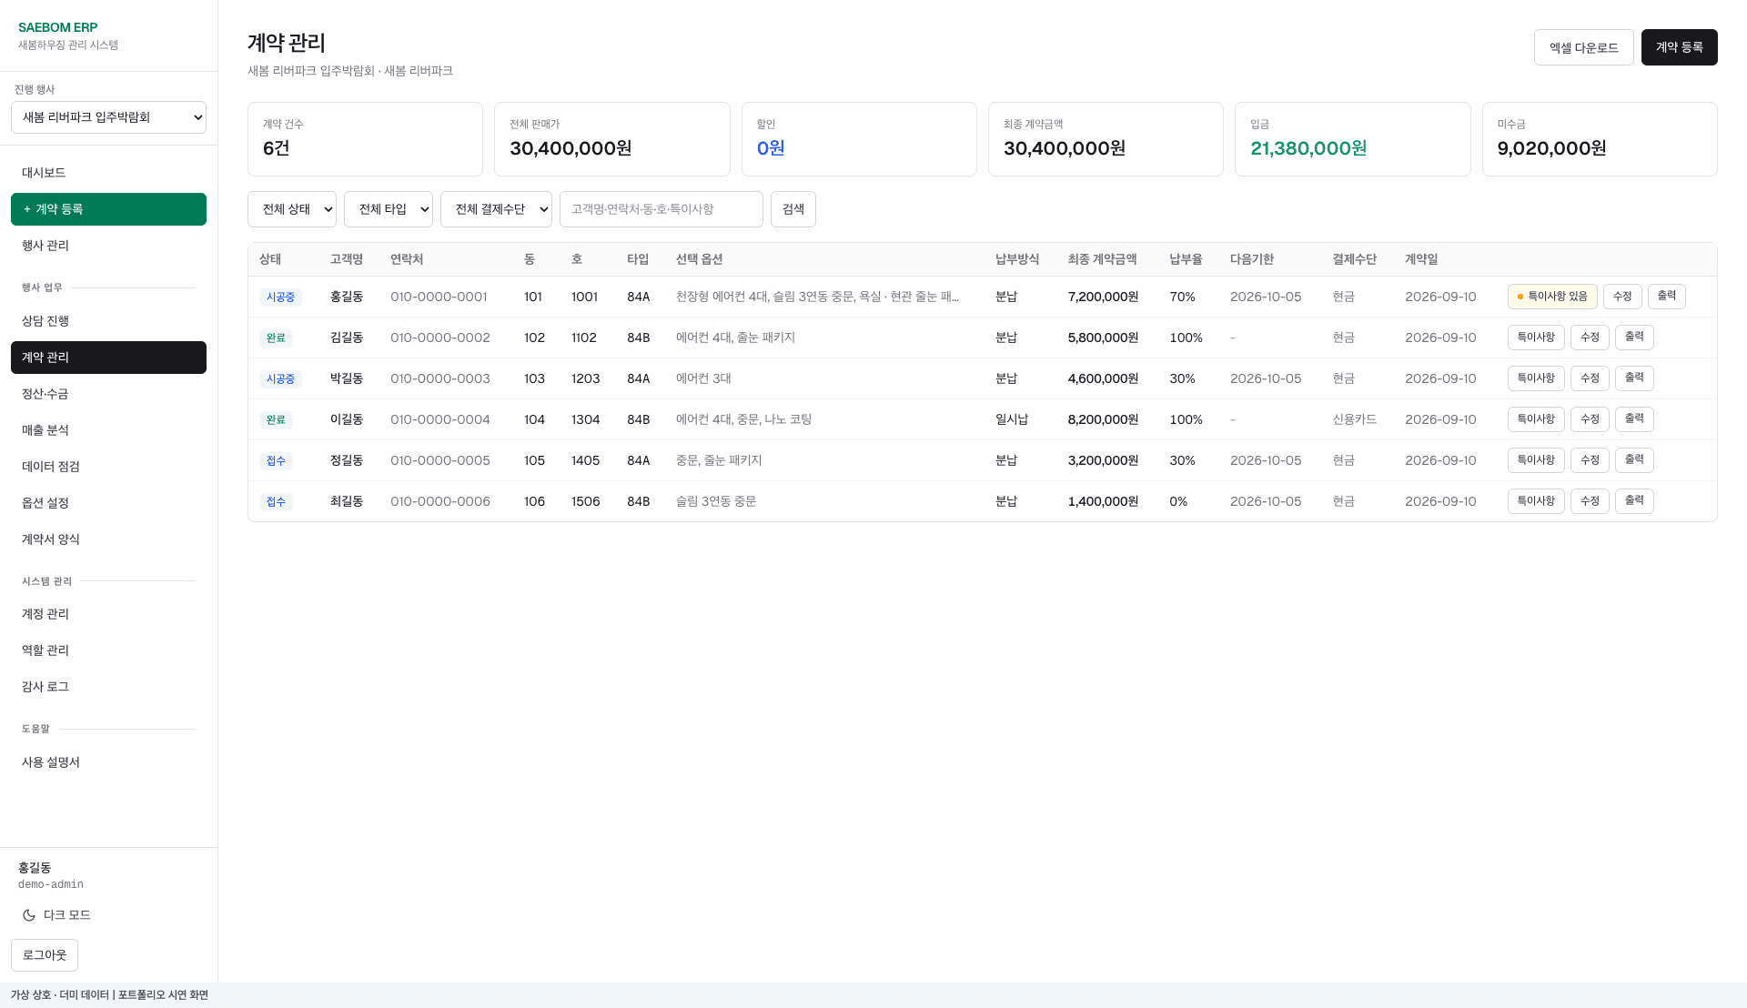Open 상담 진행 menu
Screen dimensions: 1747x1008
(x=108, y=321)
